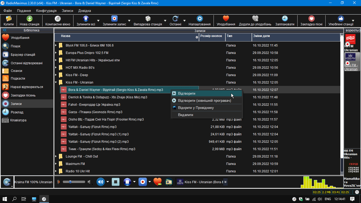Image resolution: width=361 pixels, height=203 pixels.
Task: Open the Записи menu
Action: coord(67,11)
